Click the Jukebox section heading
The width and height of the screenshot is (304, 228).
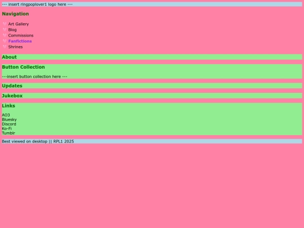[x=12, y=96]
